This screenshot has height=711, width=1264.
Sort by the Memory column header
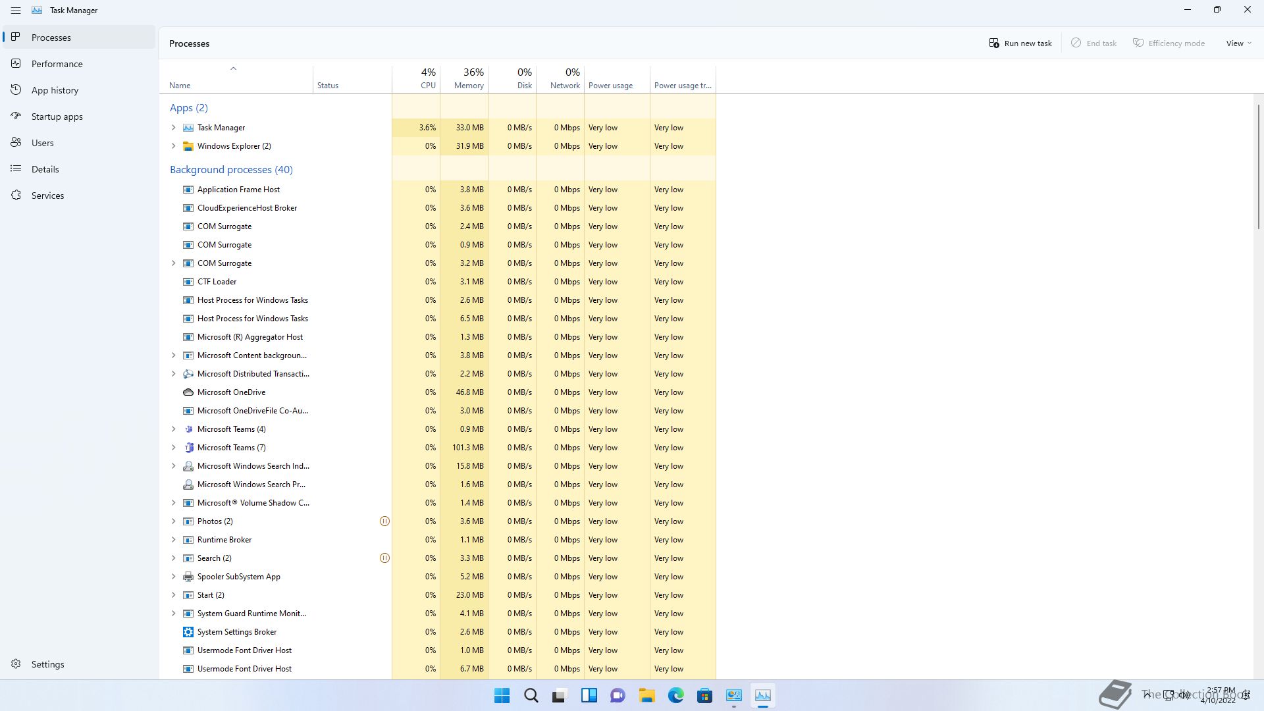464,78
